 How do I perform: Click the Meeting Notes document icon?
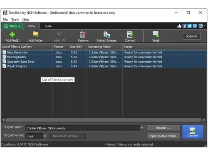coord(4,57)
